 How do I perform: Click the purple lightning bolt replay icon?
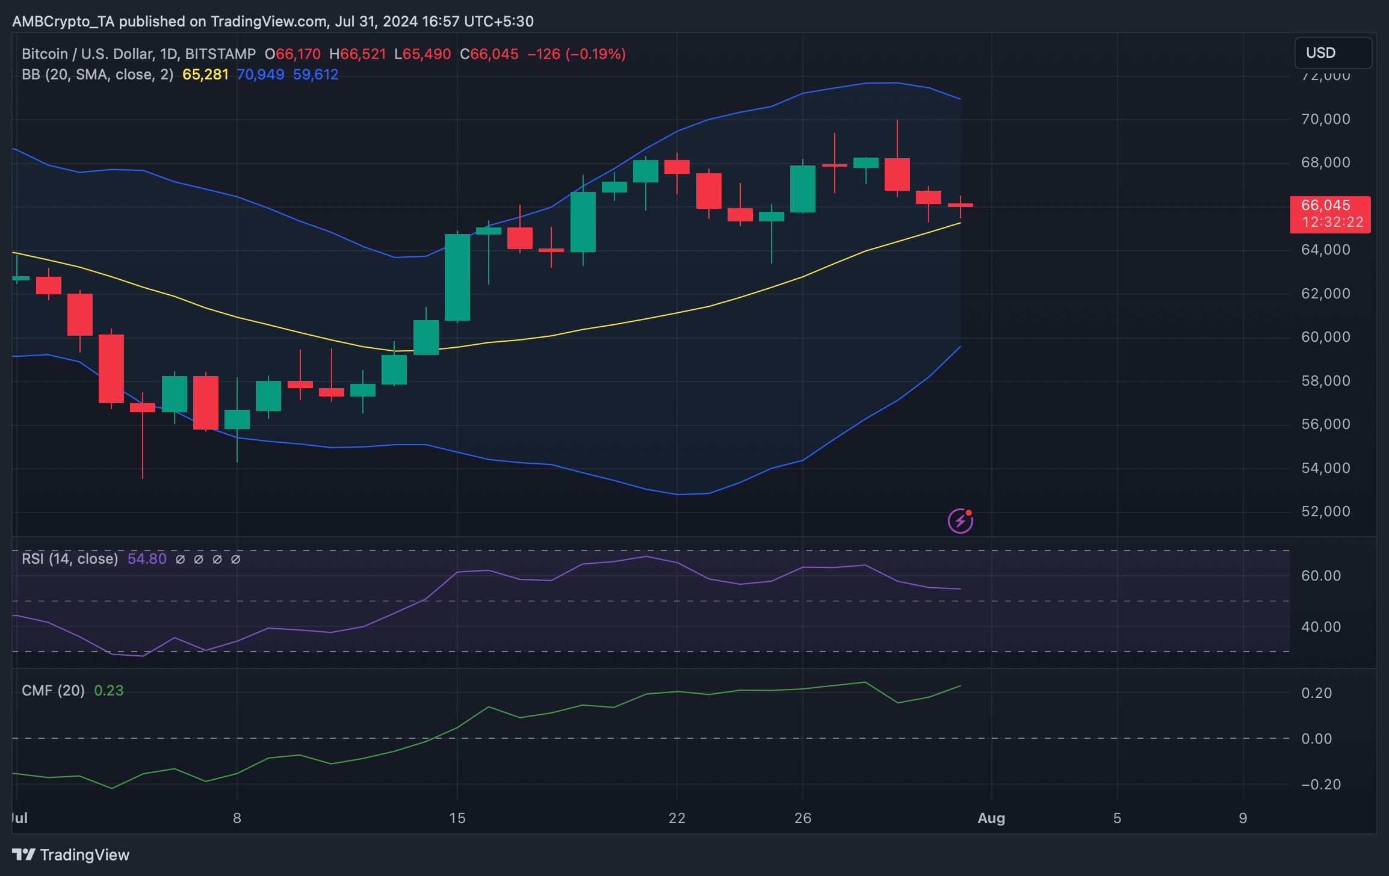coord(960,521)
